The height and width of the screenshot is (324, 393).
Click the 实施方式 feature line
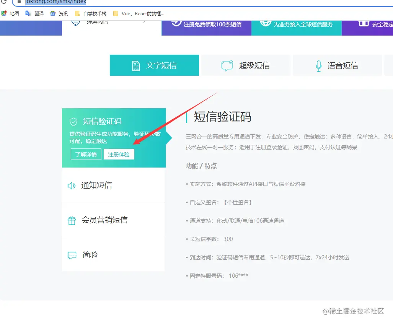click(246, 184)
